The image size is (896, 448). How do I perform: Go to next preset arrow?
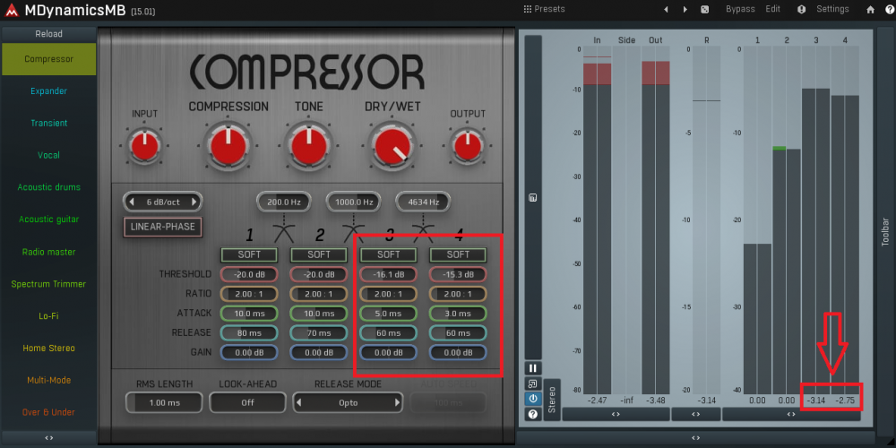pyautogui.click(x=685, y=10)
